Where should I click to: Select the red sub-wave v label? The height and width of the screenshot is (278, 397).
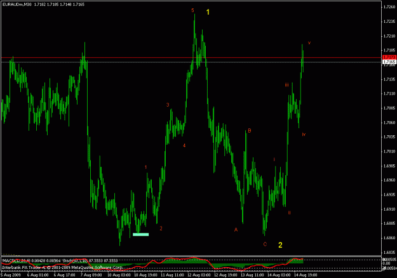click(x=309, y=43)
